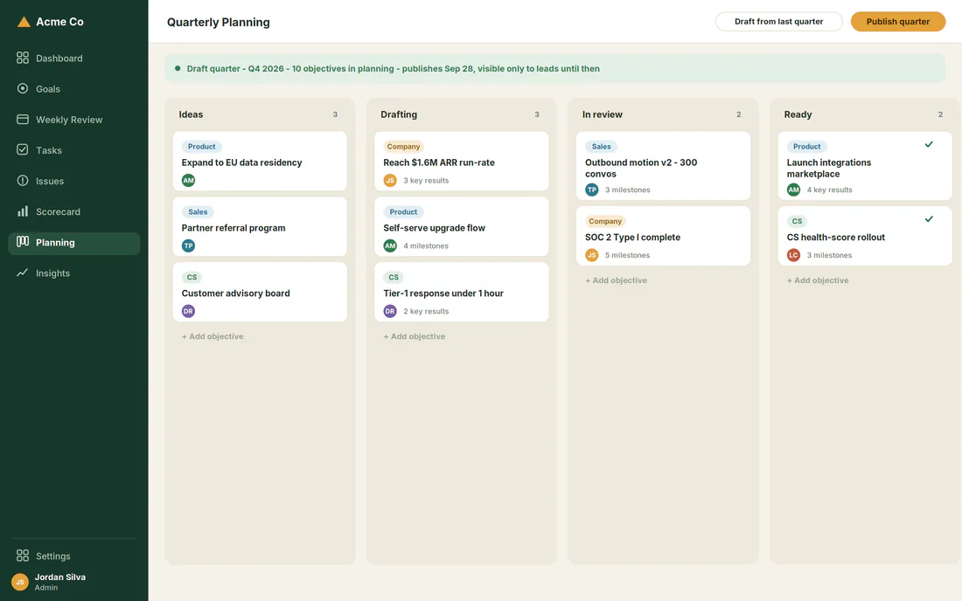Add objective in the In review column
Screen dimensions: 962x601
[616, 280]
